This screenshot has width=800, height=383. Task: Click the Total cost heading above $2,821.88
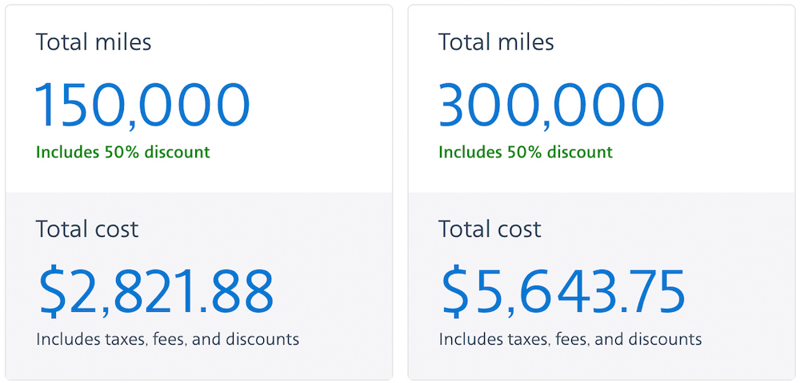[x=86, y=229]
